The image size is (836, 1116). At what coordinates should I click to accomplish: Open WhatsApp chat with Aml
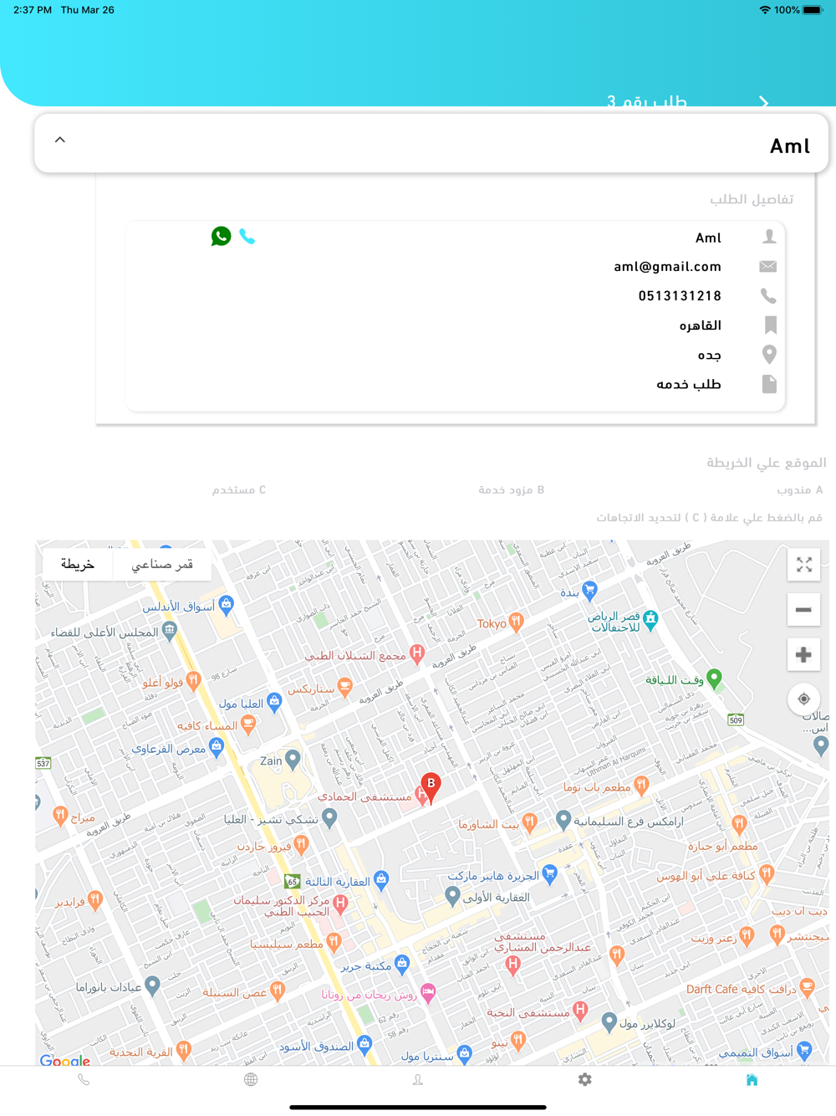point(221,237)
